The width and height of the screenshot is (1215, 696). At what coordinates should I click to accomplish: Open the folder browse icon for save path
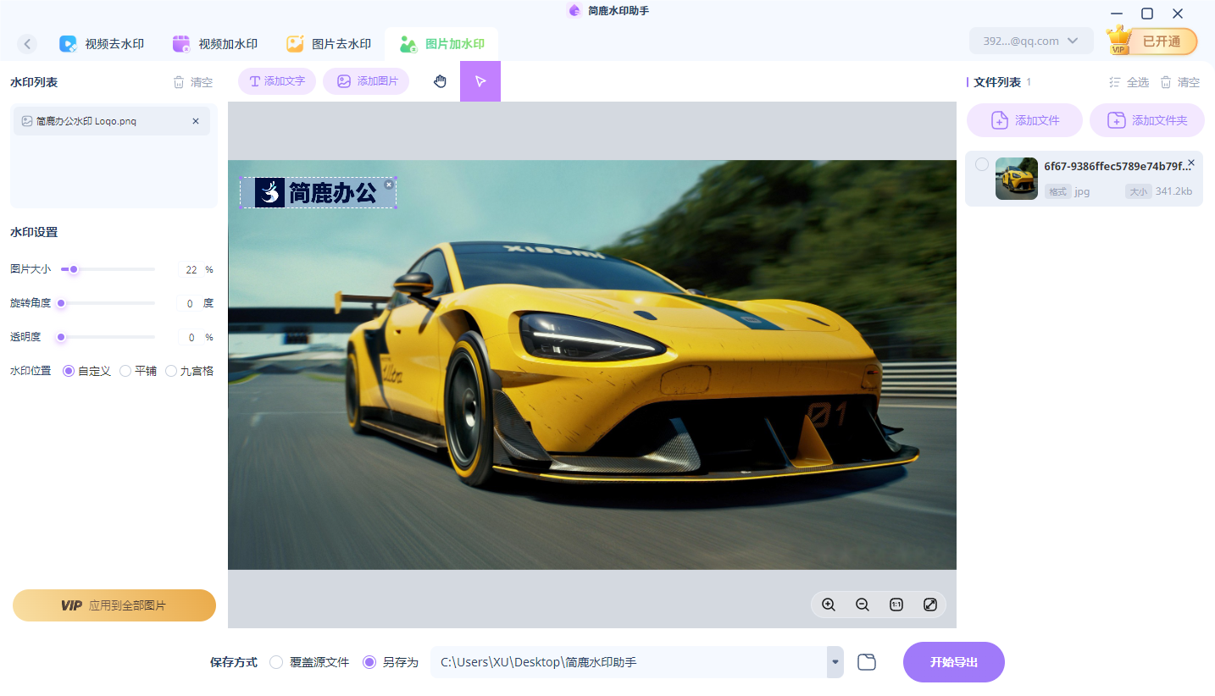[866, 661]
